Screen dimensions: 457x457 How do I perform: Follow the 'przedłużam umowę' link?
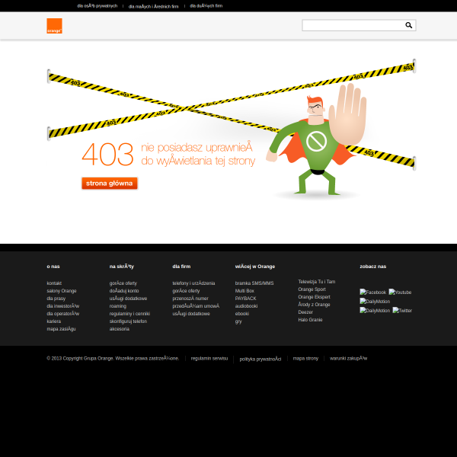[196, 305]
